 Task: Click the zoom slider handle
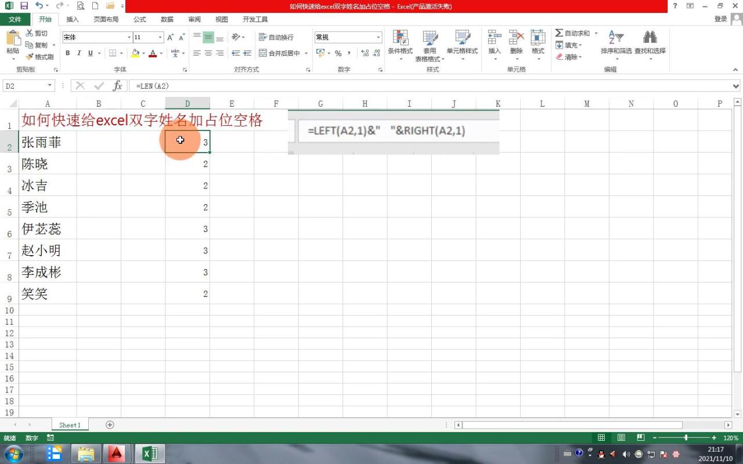coord(686,437)
